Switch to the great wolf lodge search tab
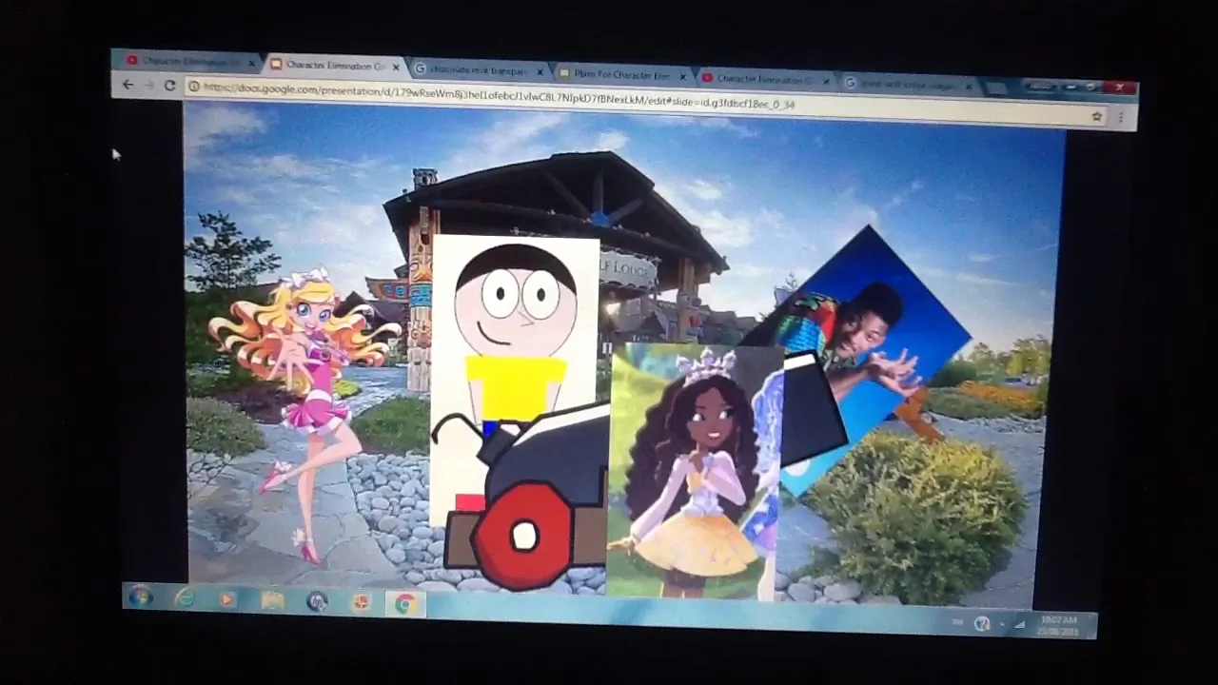Viewport: 1218px width, 685px height. tap(909, 84)
